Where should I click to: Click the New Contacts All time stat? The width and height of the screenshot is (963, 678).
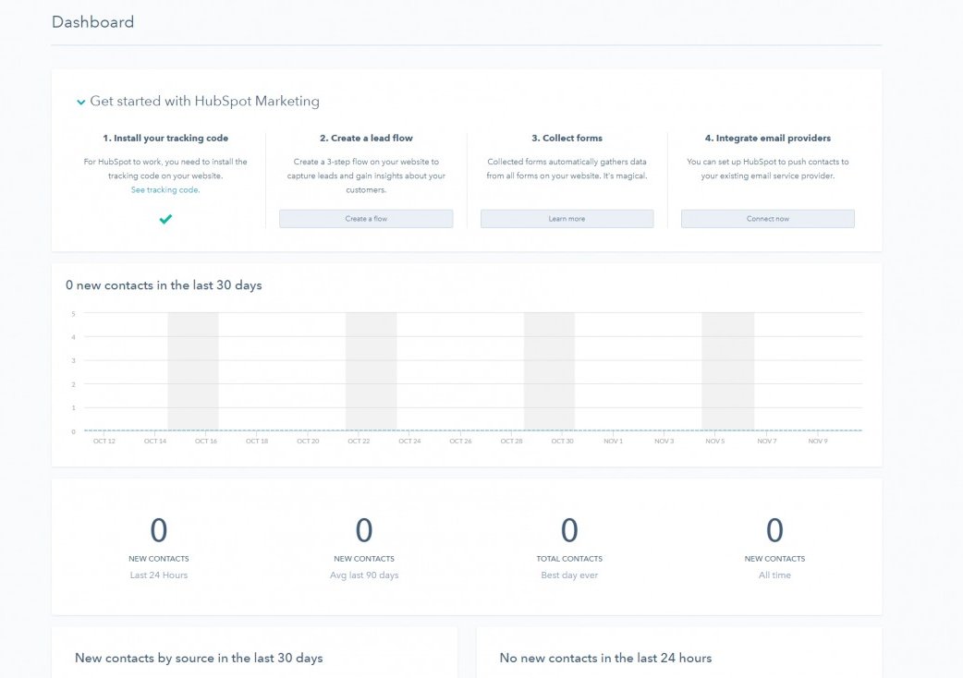coord(774,548)
